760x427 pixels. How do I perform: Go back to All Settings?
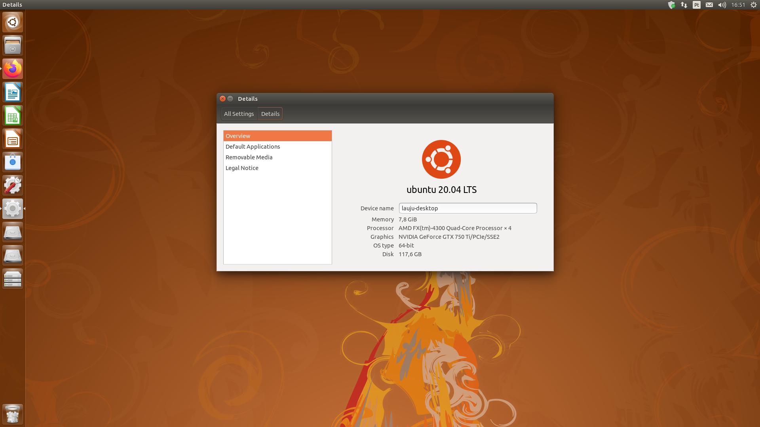pyautogui.click(x=239, y=114)
